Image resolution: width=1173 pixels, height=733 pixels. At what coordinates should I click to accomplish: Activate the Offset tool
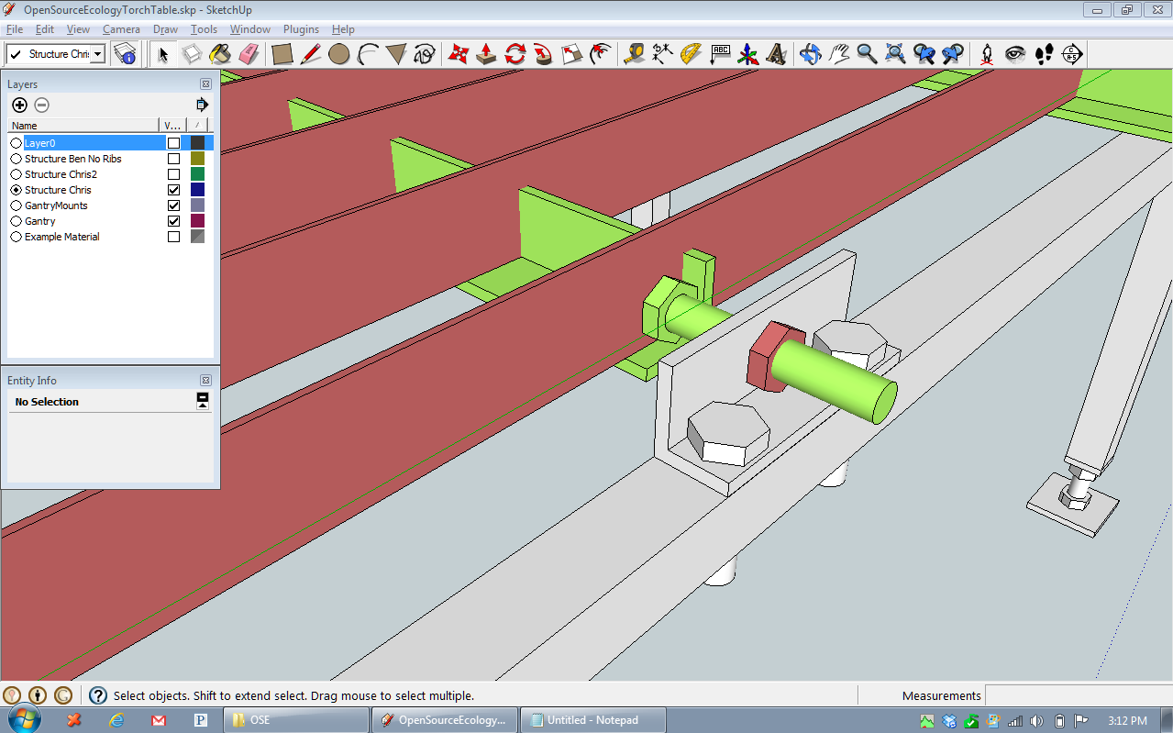click(601, 54)
